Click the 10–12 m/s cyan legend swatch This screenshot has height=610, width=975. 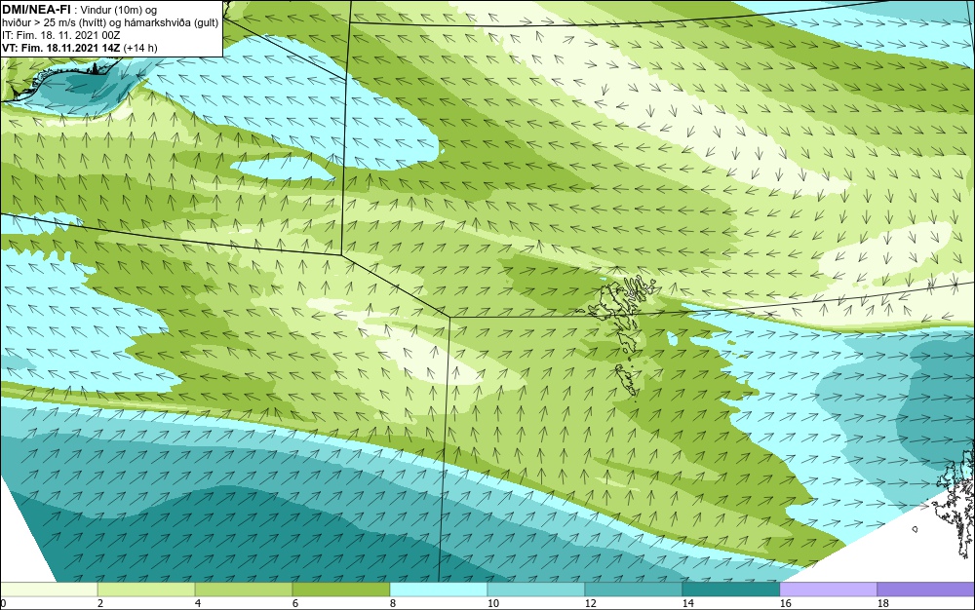536,590
